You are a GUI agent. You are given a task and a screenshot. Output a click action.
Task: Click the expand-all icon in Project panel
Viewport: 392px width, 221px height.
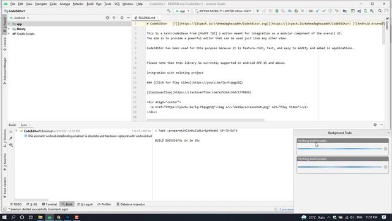[x=114, y=18]
